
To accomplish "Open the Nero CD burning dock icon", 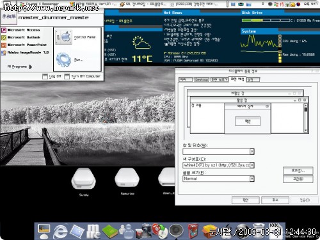I will (159, 231).
